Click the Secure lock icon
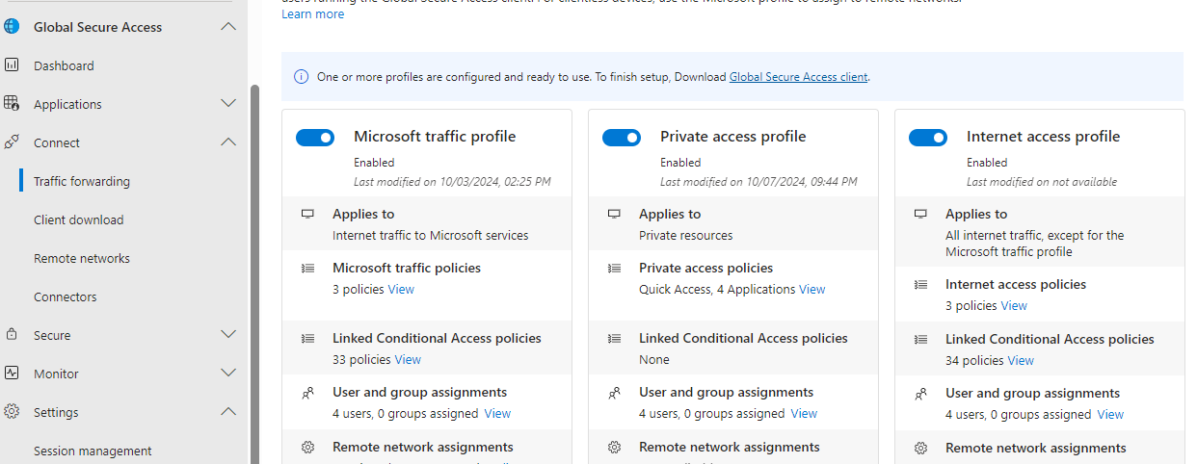This screenshot has width=1197, height=464. (x=12, y=335)
